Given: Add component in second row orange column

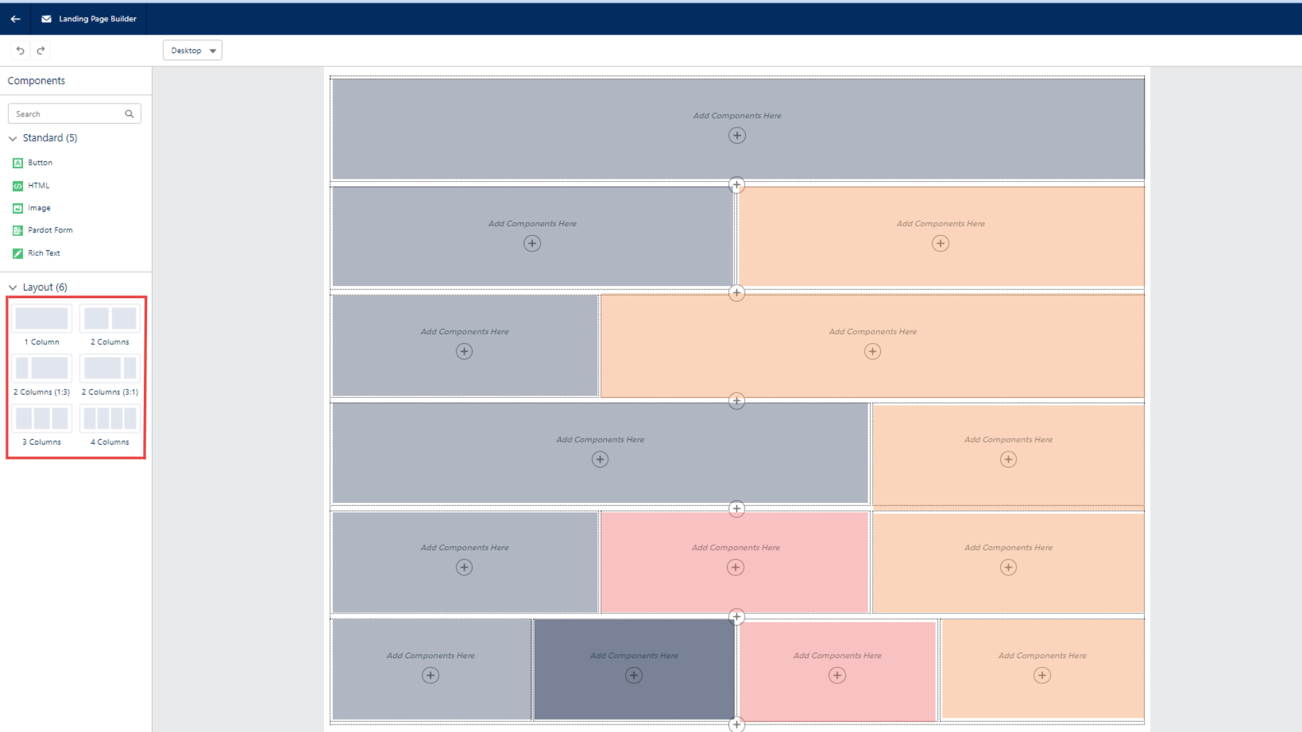Looking at the screenshot, I should (941, 243).
